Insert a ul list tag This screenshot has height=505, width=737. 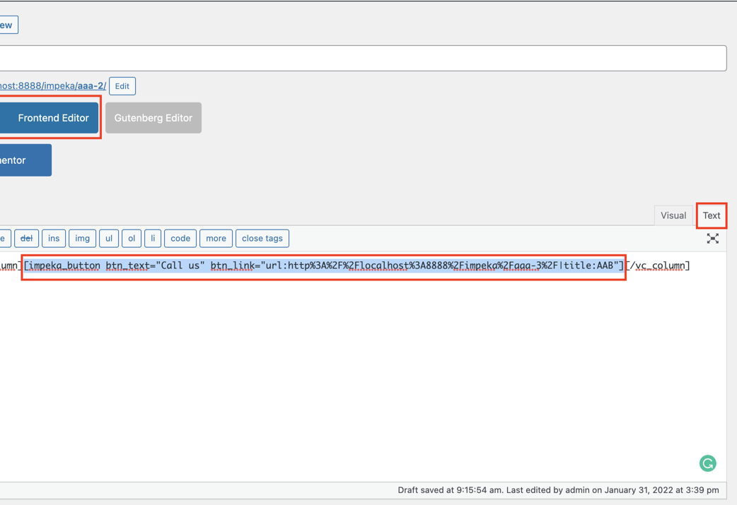point(109,239)
